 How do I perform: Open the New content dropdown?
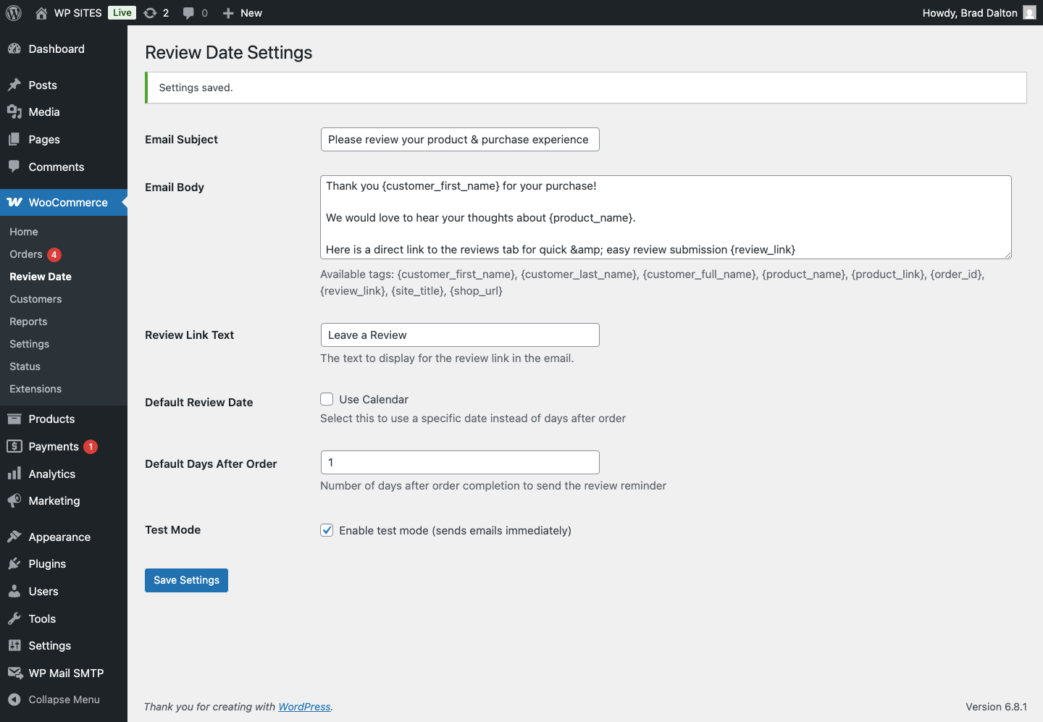click(243, 13)
